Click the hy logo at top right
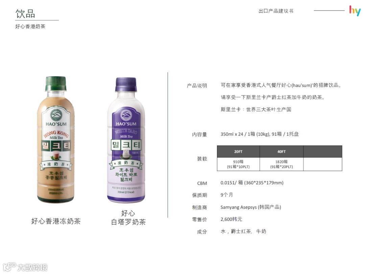 point(355,11)
